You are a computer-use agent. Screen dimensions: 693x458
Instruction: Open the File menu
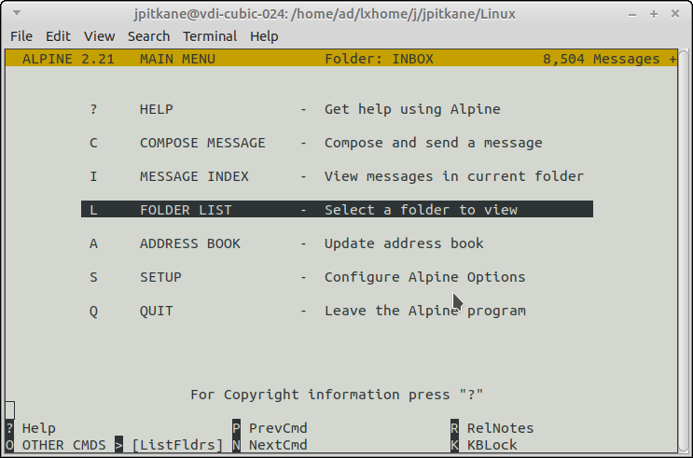click(x=21, y=36)
